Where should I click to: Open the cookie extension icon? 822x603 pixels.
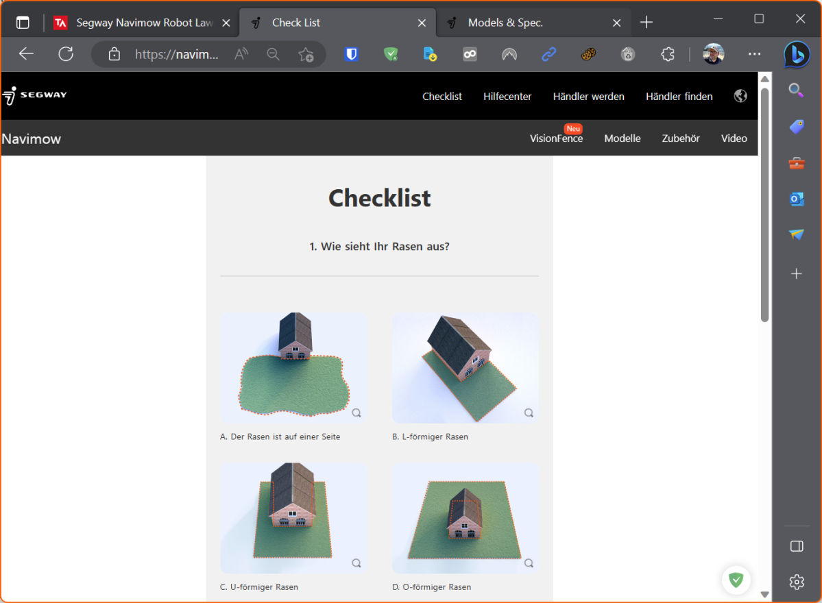588,54
